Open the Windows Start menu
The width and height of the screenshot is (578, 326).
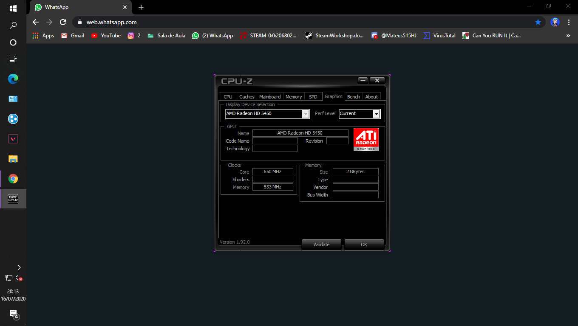tap(13, 8)
